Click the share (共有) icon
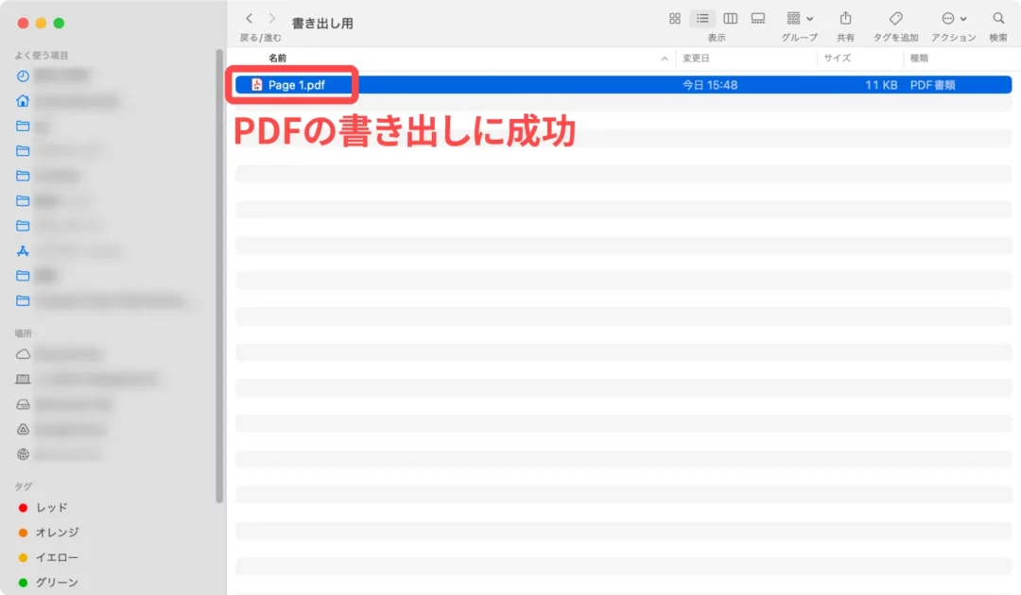 point(845,19)
